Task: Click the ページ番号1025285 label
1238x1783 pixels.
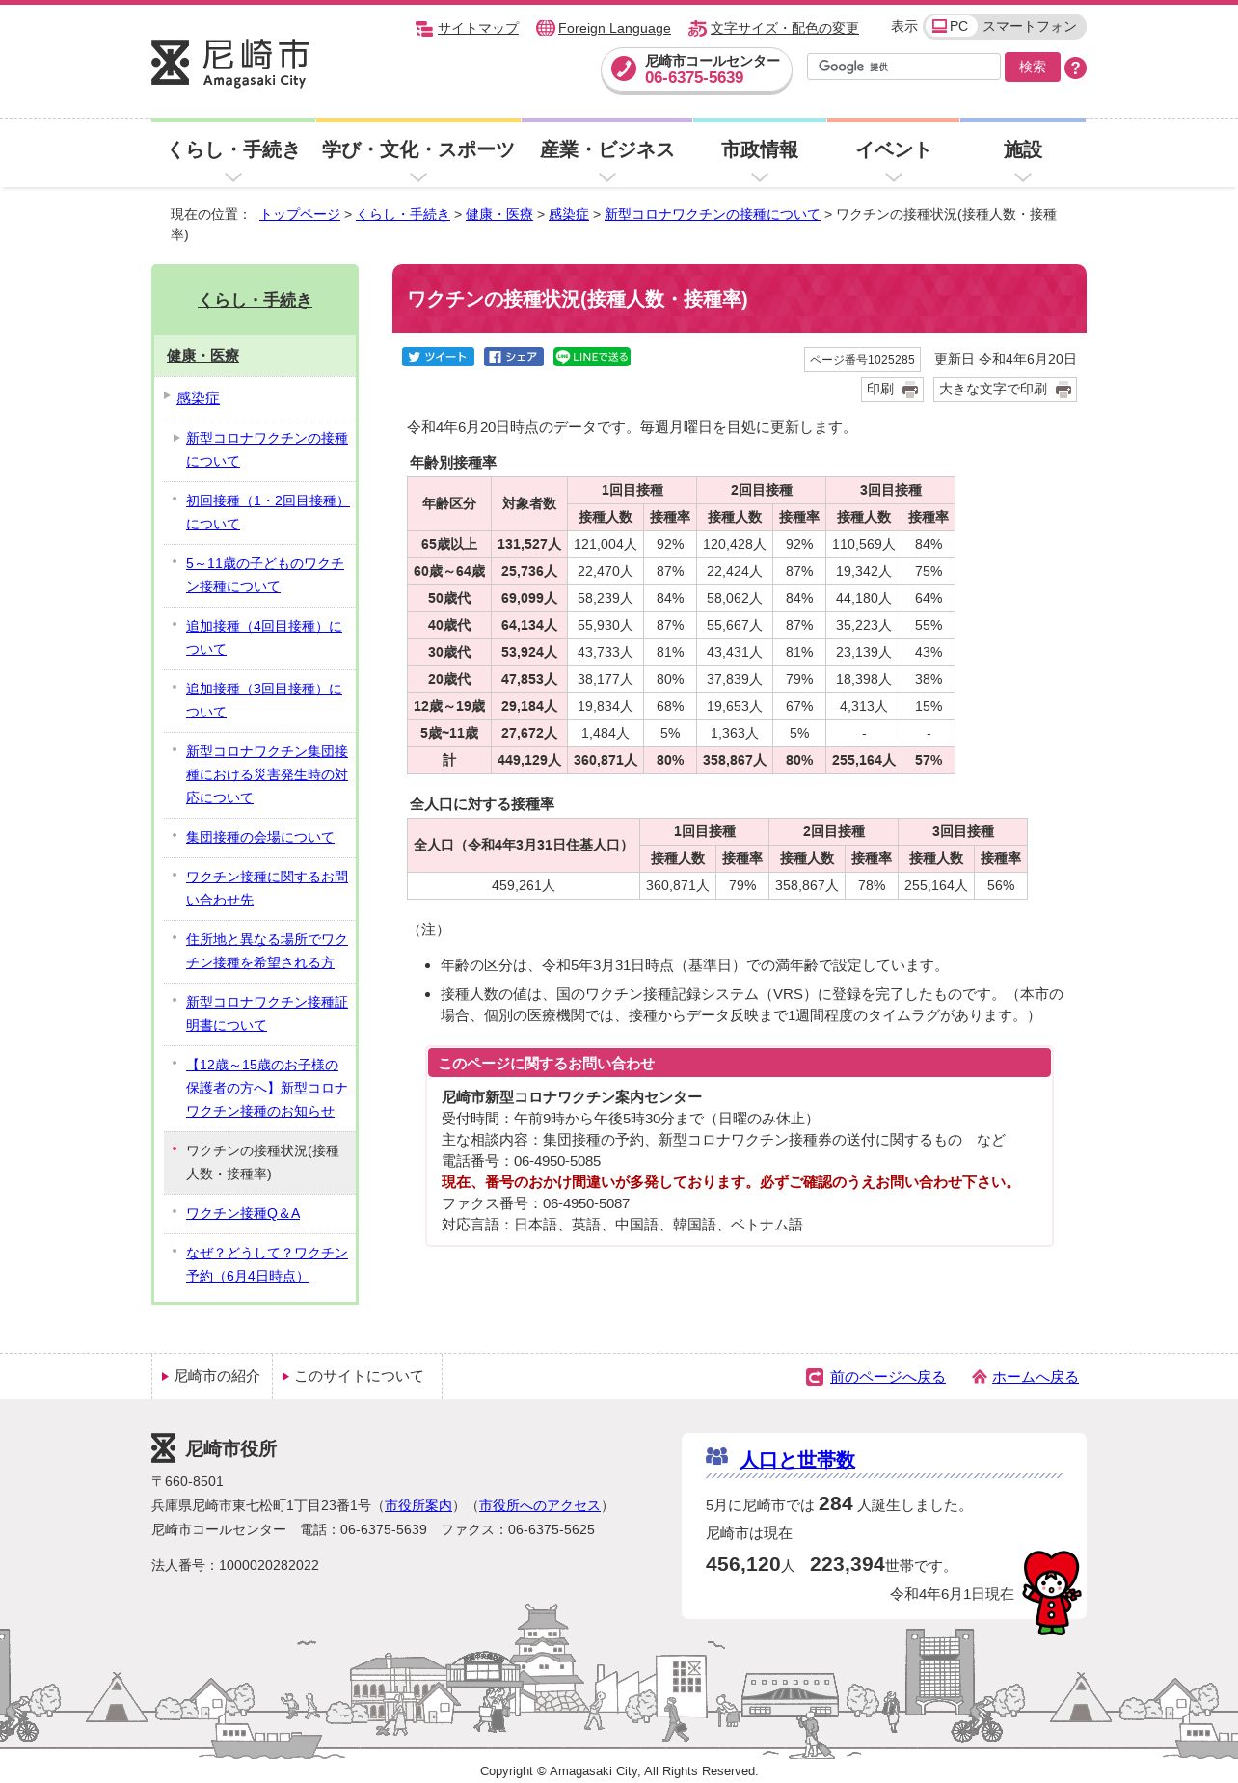Action: pyautogui.click(x=862, y=360)
